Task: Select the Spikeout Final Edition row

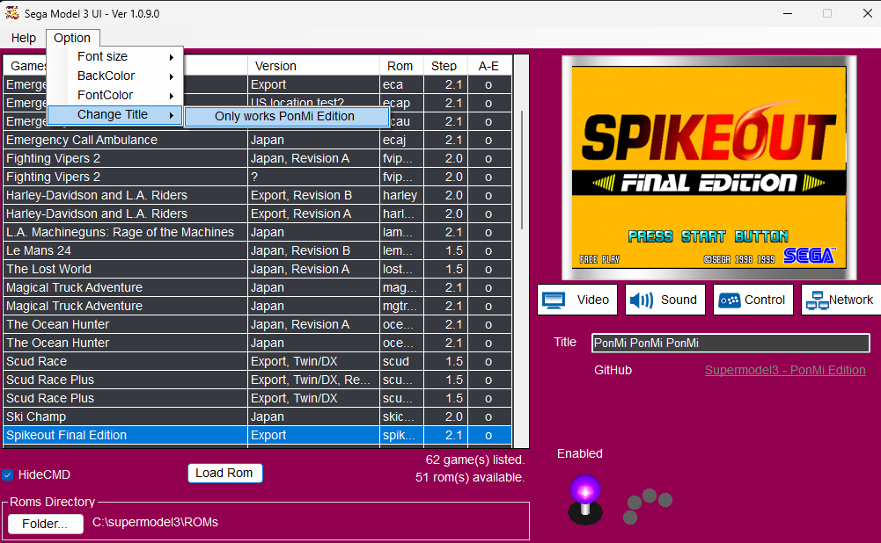Action: point(257,435)
